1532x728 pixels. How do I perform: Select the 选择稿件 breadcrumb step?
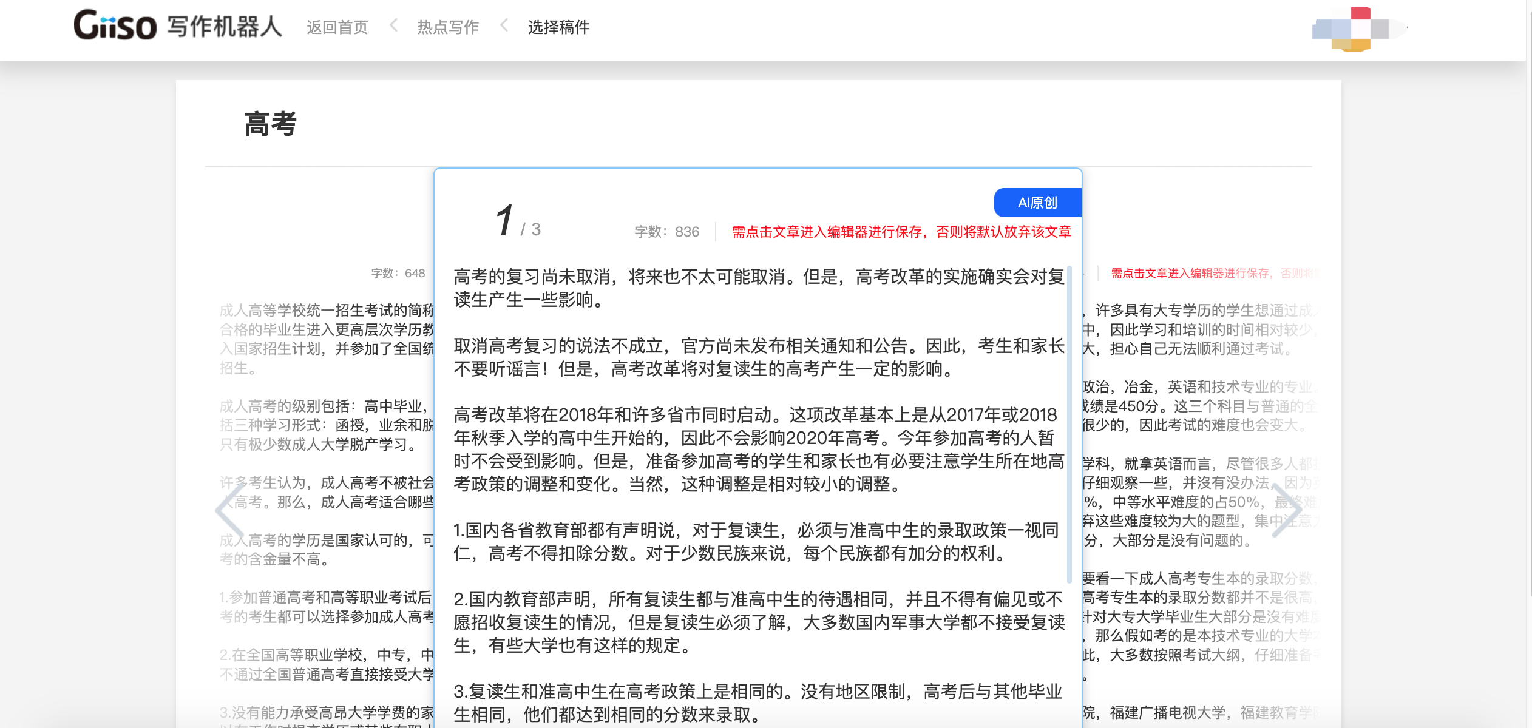[x=559, y=28]
